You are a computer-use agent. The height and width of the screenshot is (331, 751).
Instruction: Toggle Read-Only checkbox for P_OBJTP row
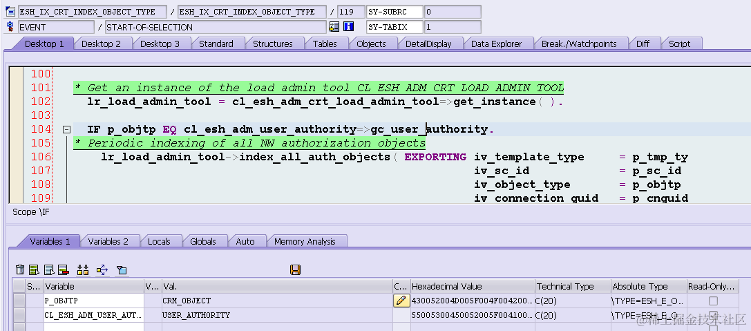[713, 301]
